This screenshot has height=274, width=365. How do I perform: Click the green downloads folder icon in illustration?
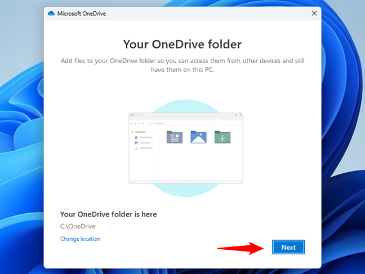(222, 137)
